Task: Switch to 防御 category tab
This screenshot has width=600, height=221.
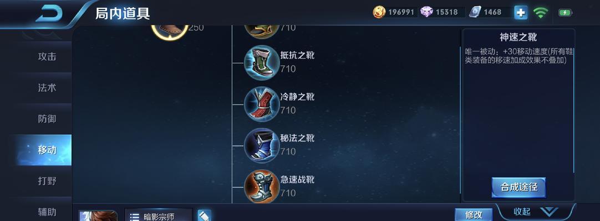Action: (x=47, y=119)
